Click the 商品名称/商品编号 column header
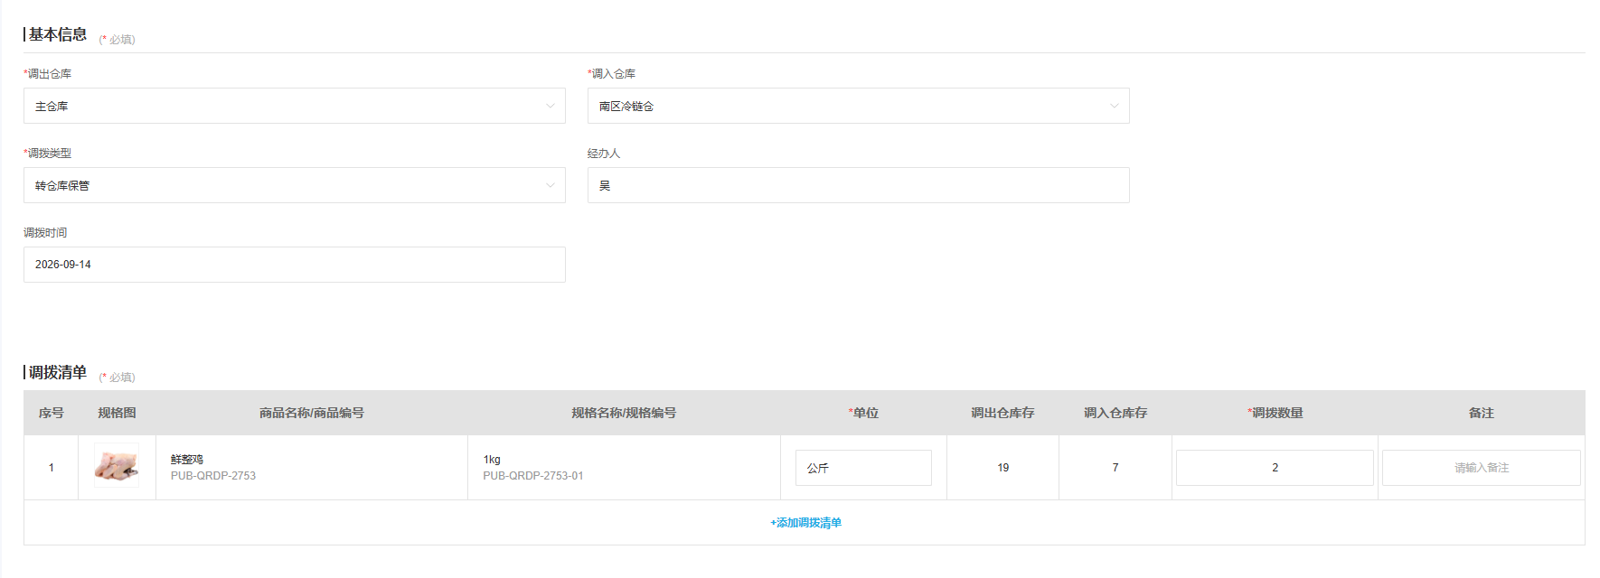The width and height of the screenshot is (1600, 578). coord(312,413)
